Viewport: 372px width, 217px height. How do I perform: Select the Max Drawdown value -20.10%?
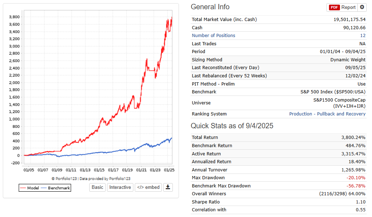pos(356,178)
